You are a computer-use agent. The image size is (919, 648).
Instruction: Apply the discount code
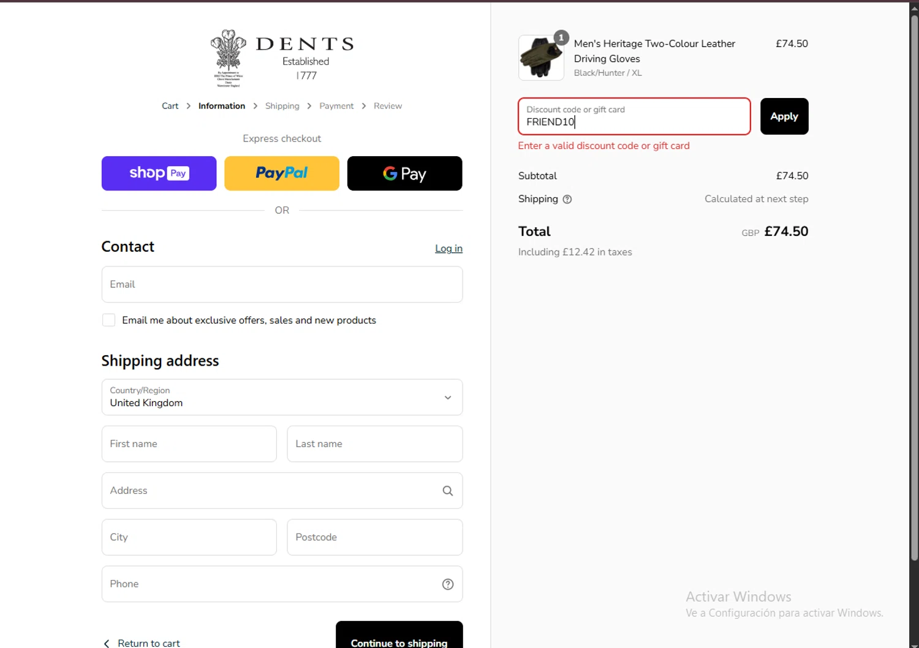pos(784,116)
